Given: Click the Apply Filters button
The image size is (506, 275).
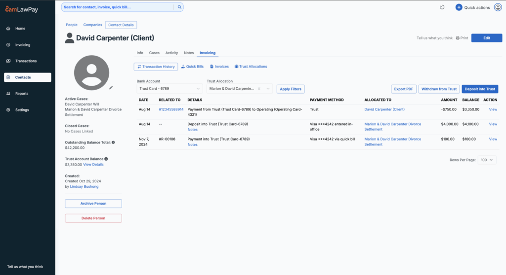Looking at the screenshot, I should [291, 89].
